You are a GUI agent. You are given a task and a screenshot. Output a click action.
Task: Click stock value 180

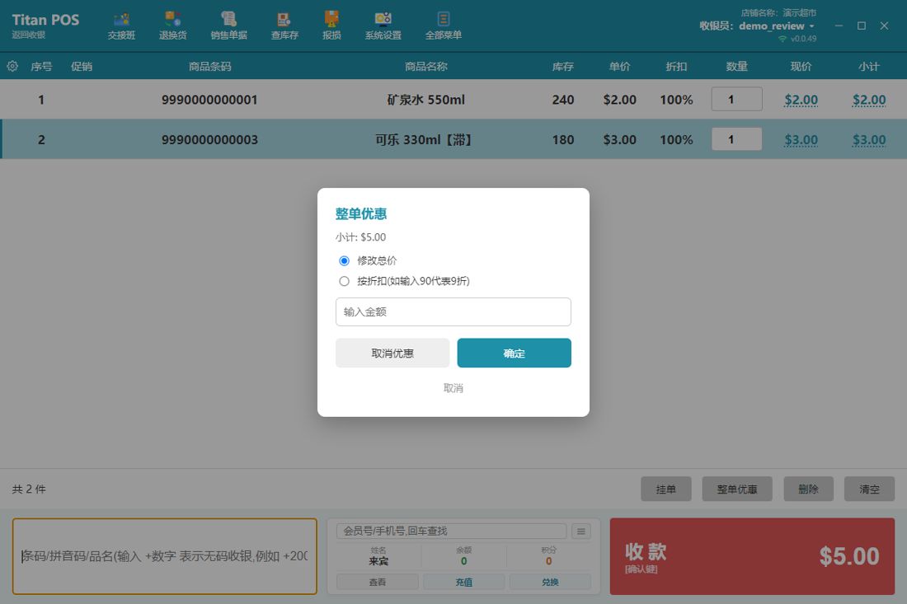563,139
